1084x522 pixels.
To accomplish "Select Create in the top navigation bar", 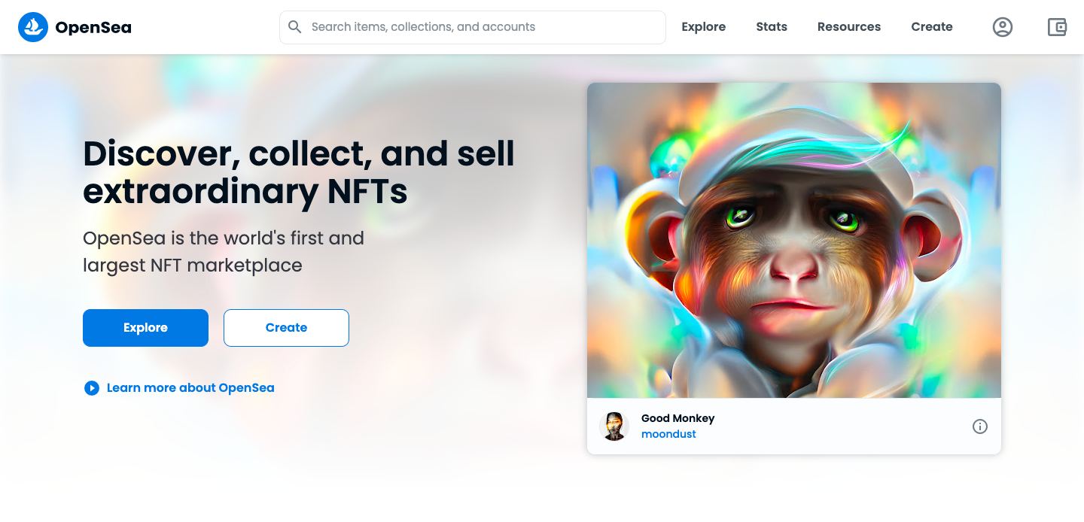I will coord(932,27).
